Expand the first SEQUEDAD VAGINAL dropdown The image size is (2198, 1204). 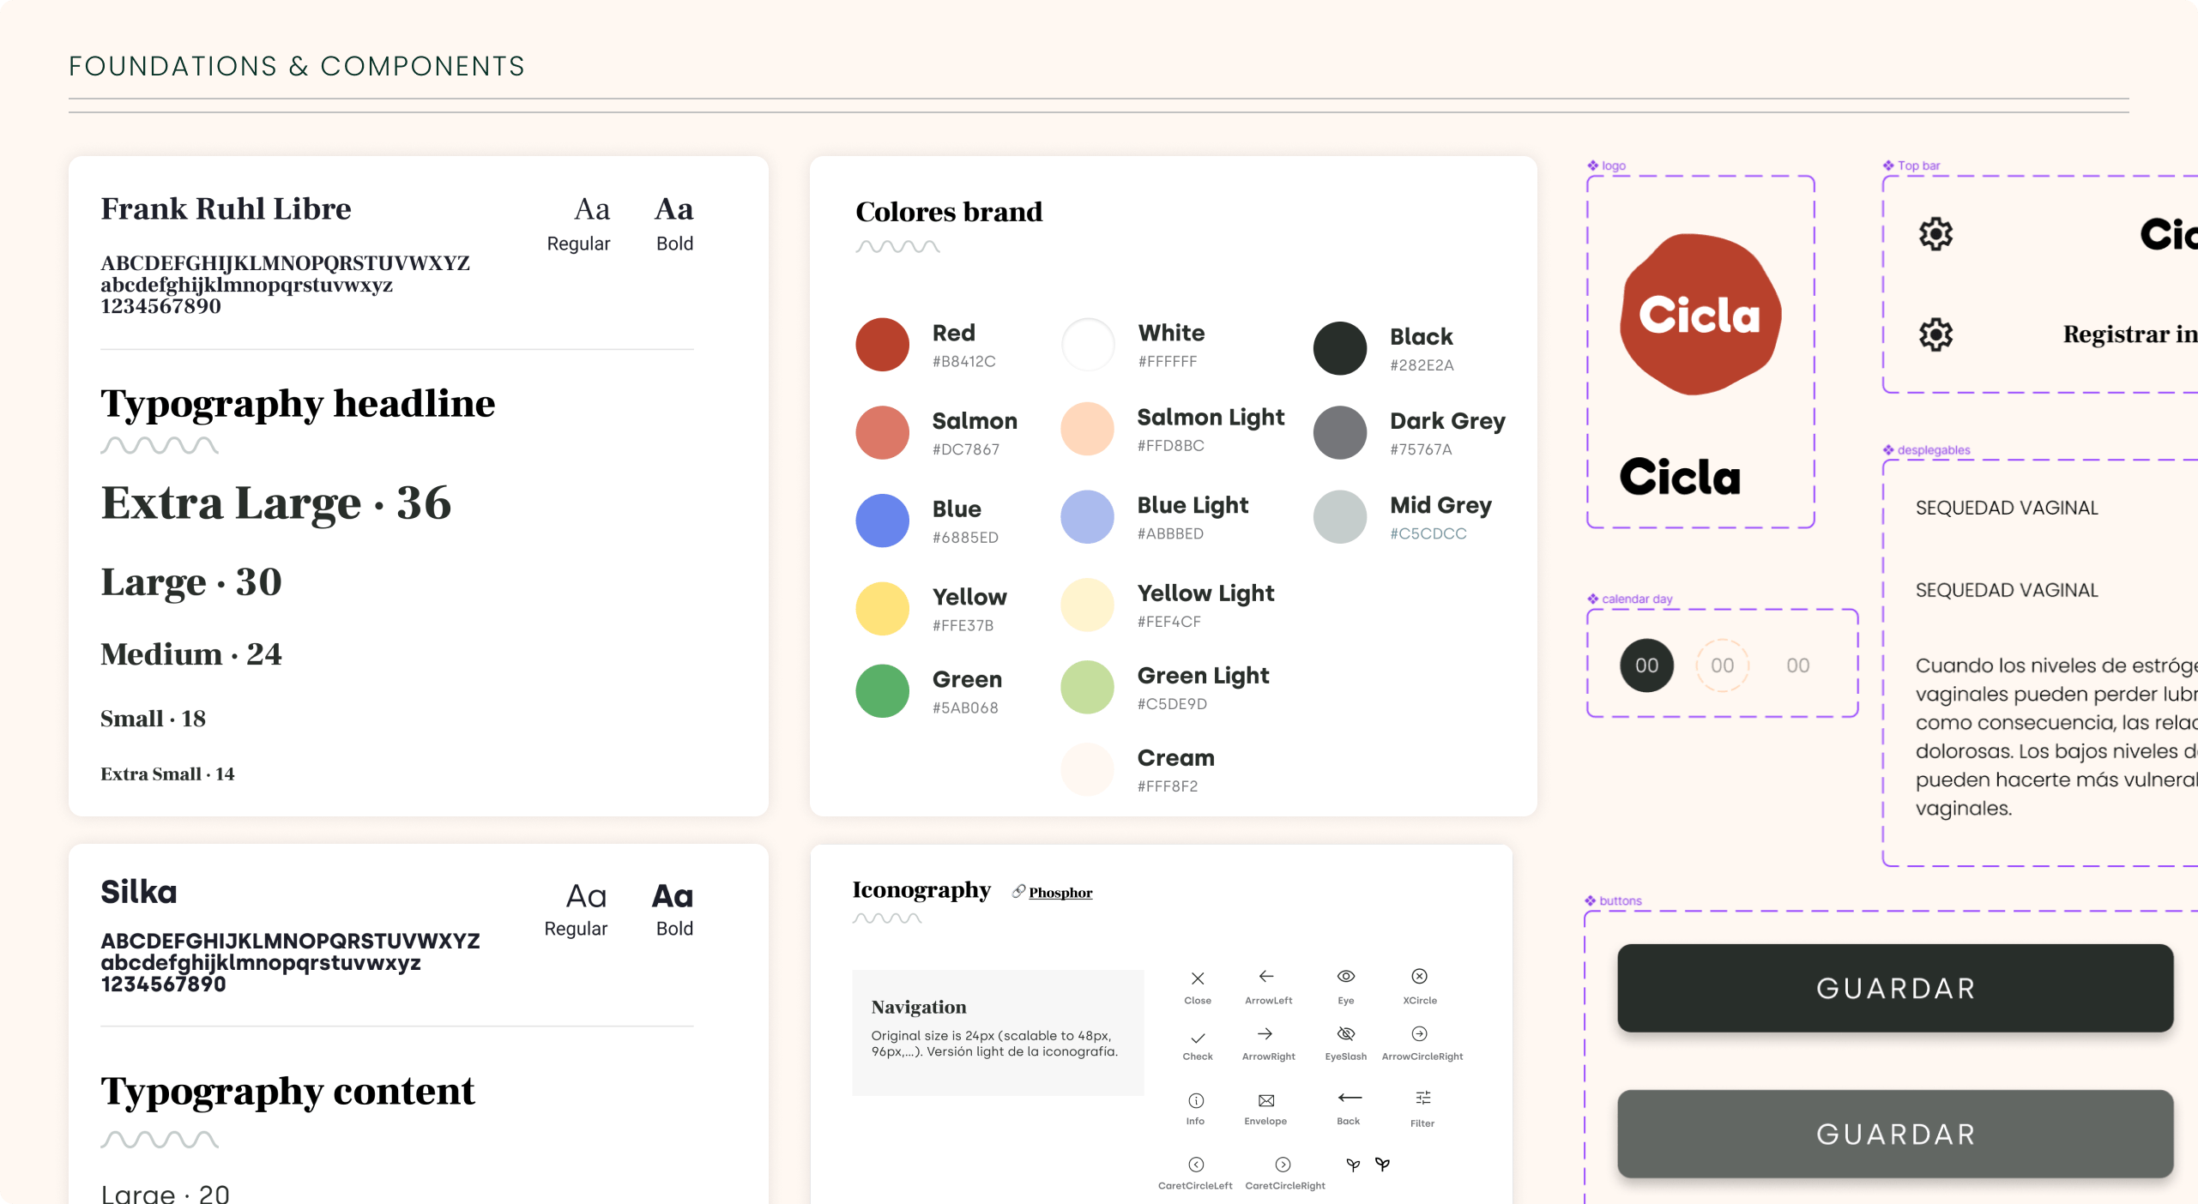pos(2007,508)
